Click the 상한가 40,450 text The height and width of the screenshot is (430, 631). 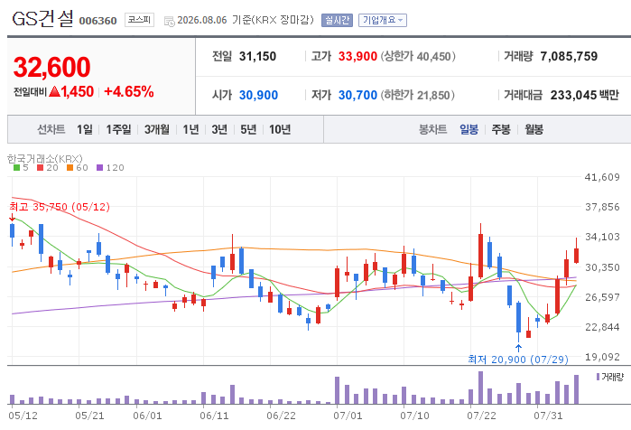click(x=418, y=56)
